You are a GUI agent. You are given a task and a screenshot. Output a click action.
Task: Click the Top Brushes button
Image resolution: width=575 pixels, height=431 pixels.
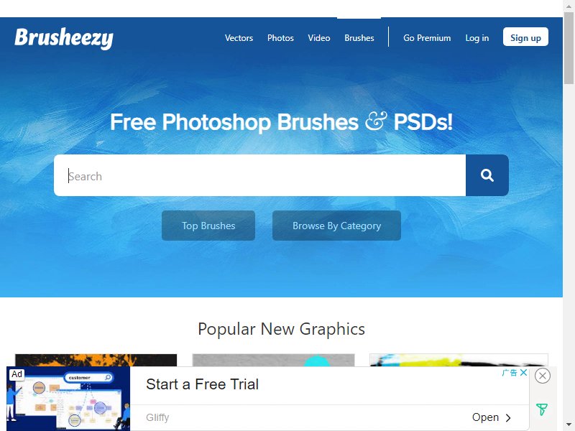click(x=208, y=226)
